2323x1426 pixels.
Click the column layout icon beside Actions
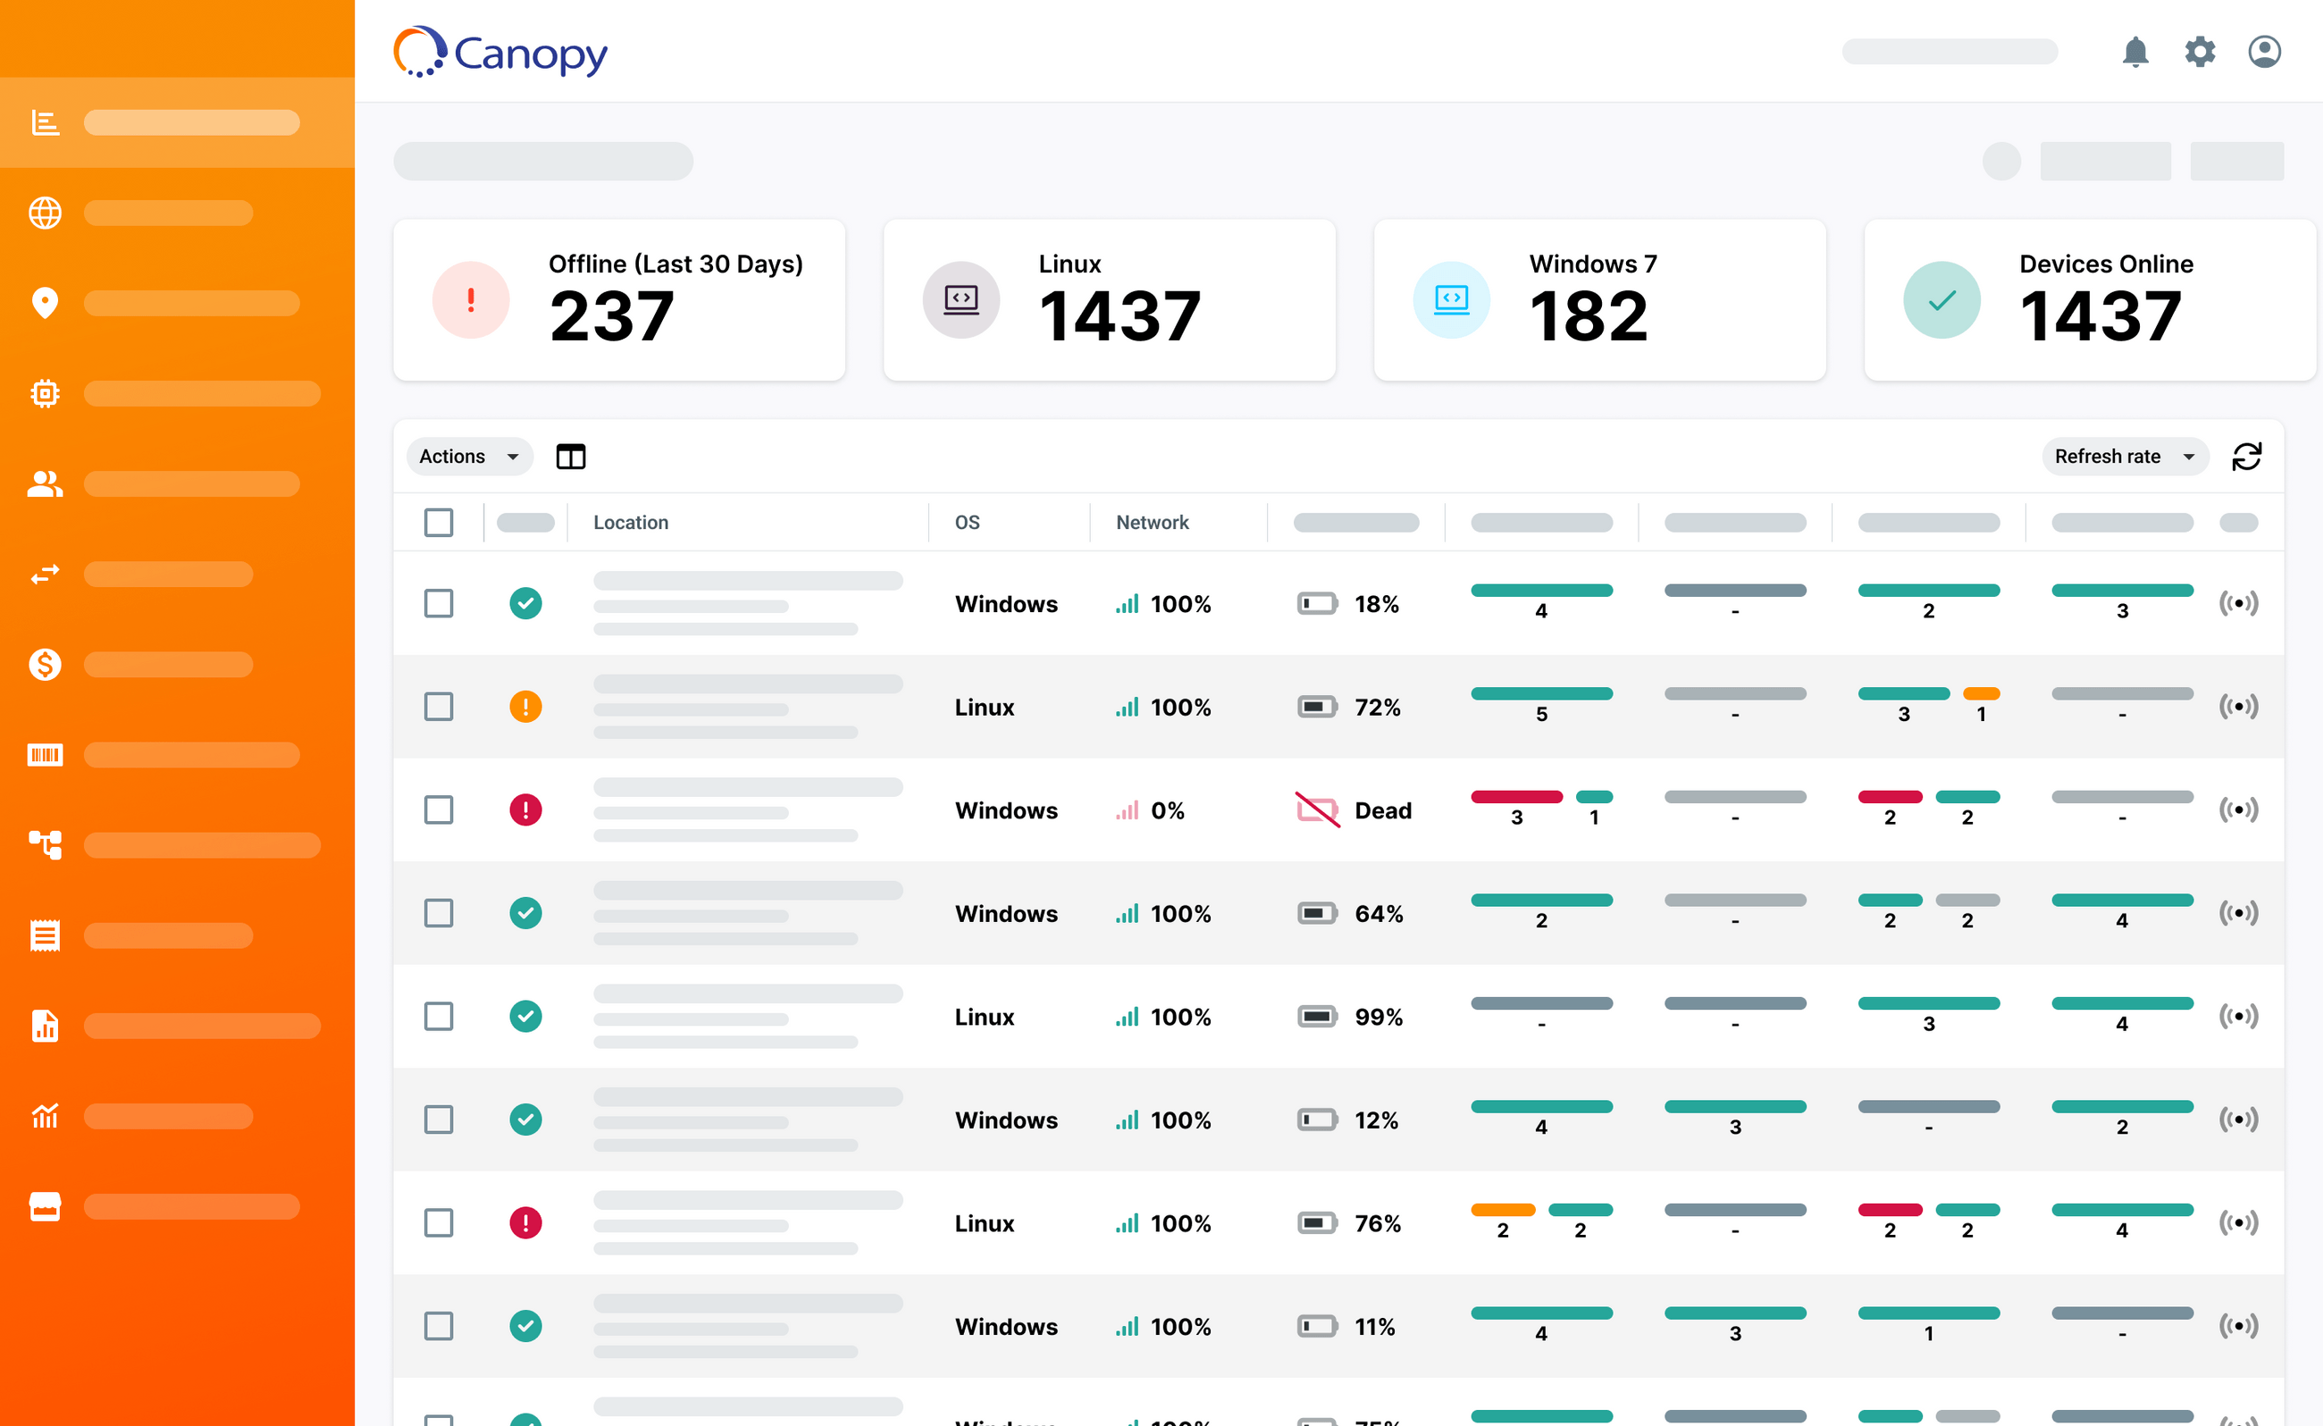(x=571, y=457)
